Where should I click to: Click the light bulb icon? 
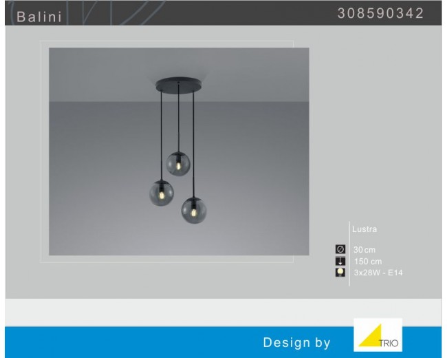click(x=340, y=273)
